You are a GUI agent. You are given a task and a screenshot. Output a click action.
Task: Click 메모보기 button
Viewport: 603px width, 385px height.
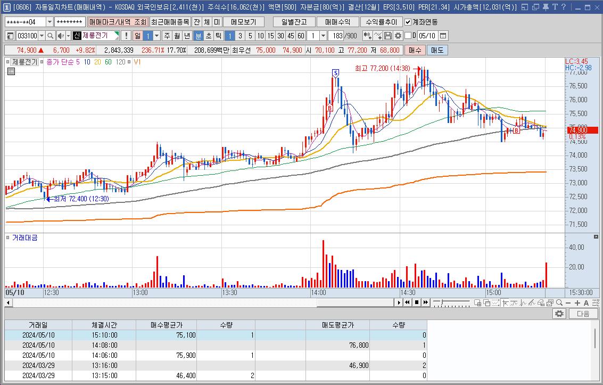(x=244, y=22)
